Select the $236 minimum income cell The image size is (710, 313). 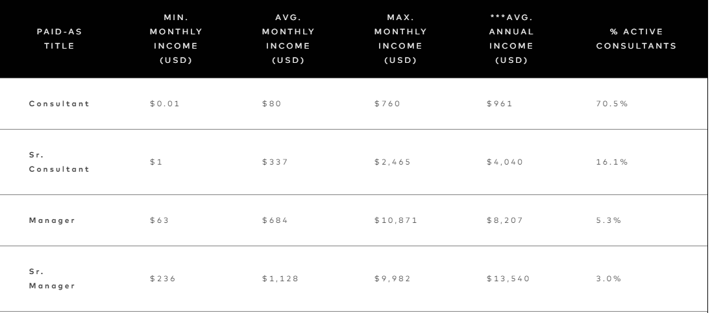tap(162, 279)
